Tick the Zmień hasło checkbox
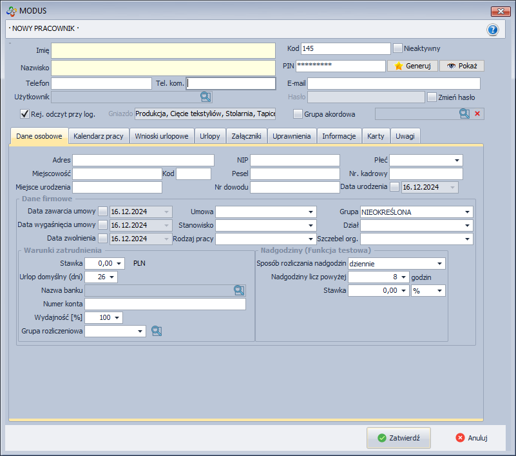The image size is (516, 456). (x=432, y=97)
